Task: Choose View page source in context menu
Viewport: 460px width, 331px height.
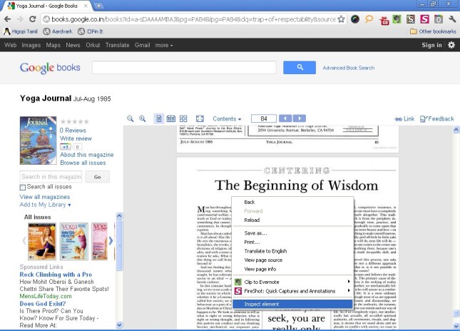Action: [x=265, y=259]
